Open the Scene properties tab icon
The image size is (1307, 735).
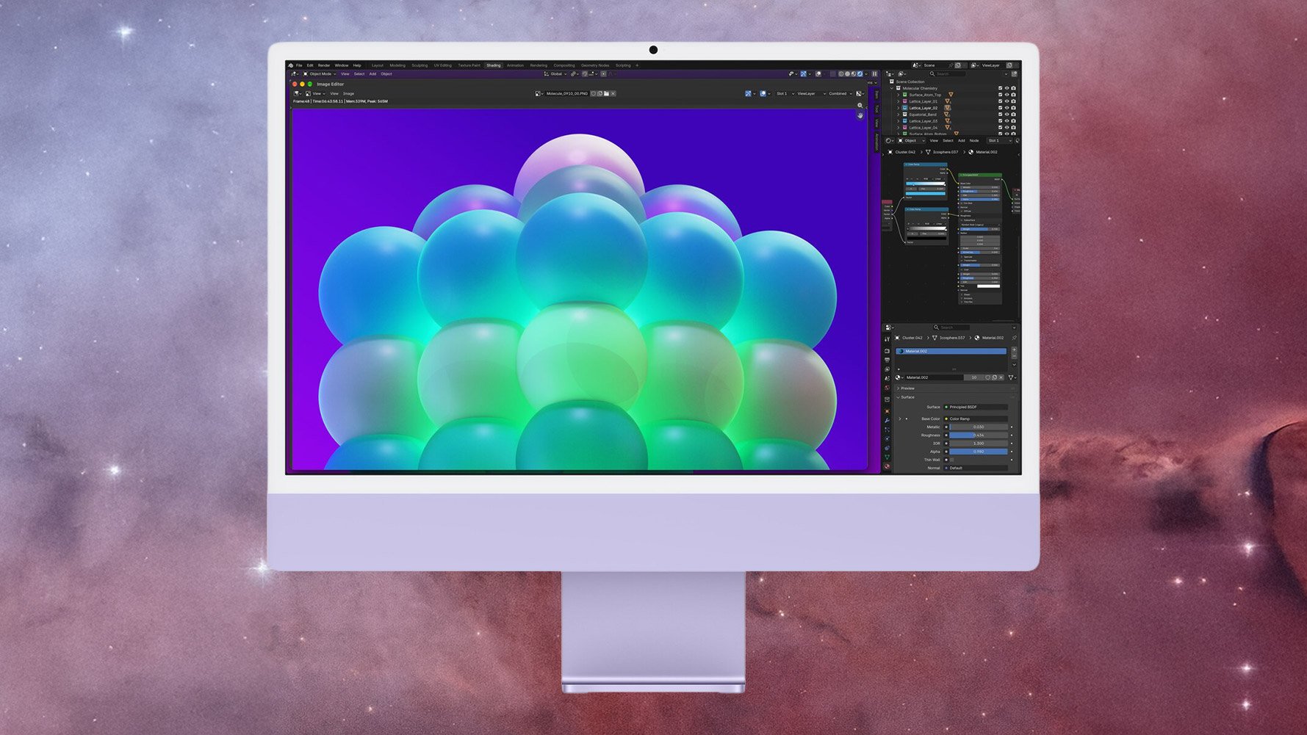click(887, 378)
